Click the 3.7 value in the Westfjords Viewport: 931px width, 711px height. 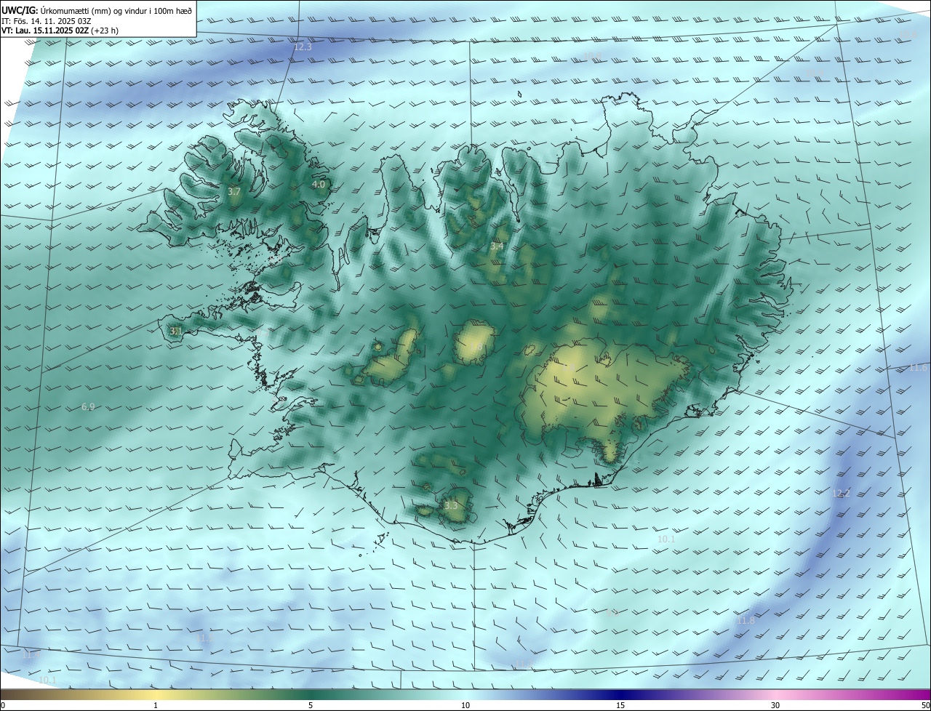[x=233, y=192]
